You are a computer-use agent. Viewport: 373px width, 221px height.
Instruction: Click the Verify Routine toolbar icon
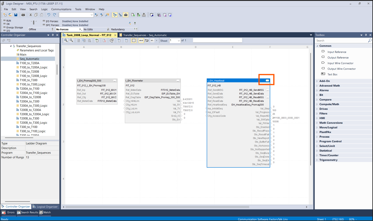pyautogui.click(x=133, y=15)
